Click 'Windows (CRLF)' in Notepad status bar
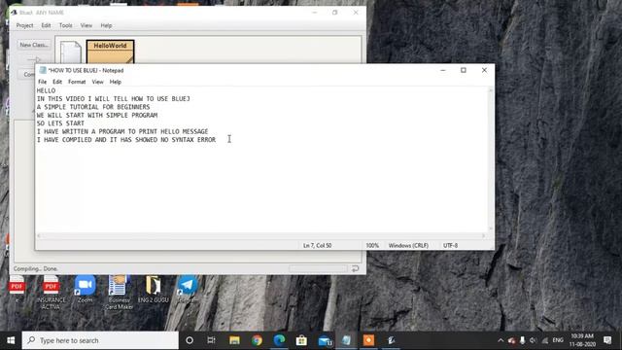622x350 pixels. coord(408,246)
